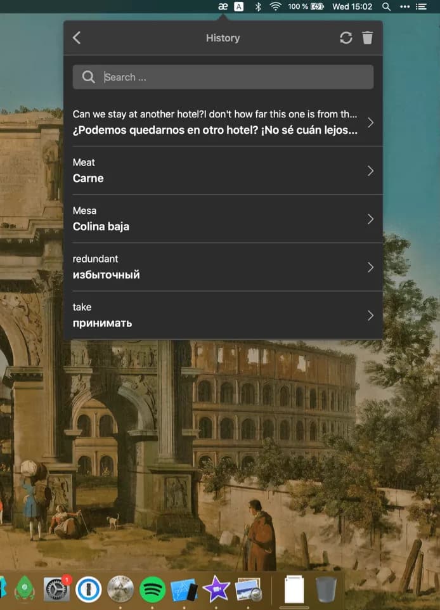
Task: Select the translation Carne
Action: [x=88, y=178]
